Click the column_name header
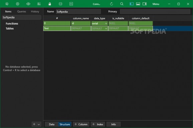 pyautogui.click(x=81, y=18)
